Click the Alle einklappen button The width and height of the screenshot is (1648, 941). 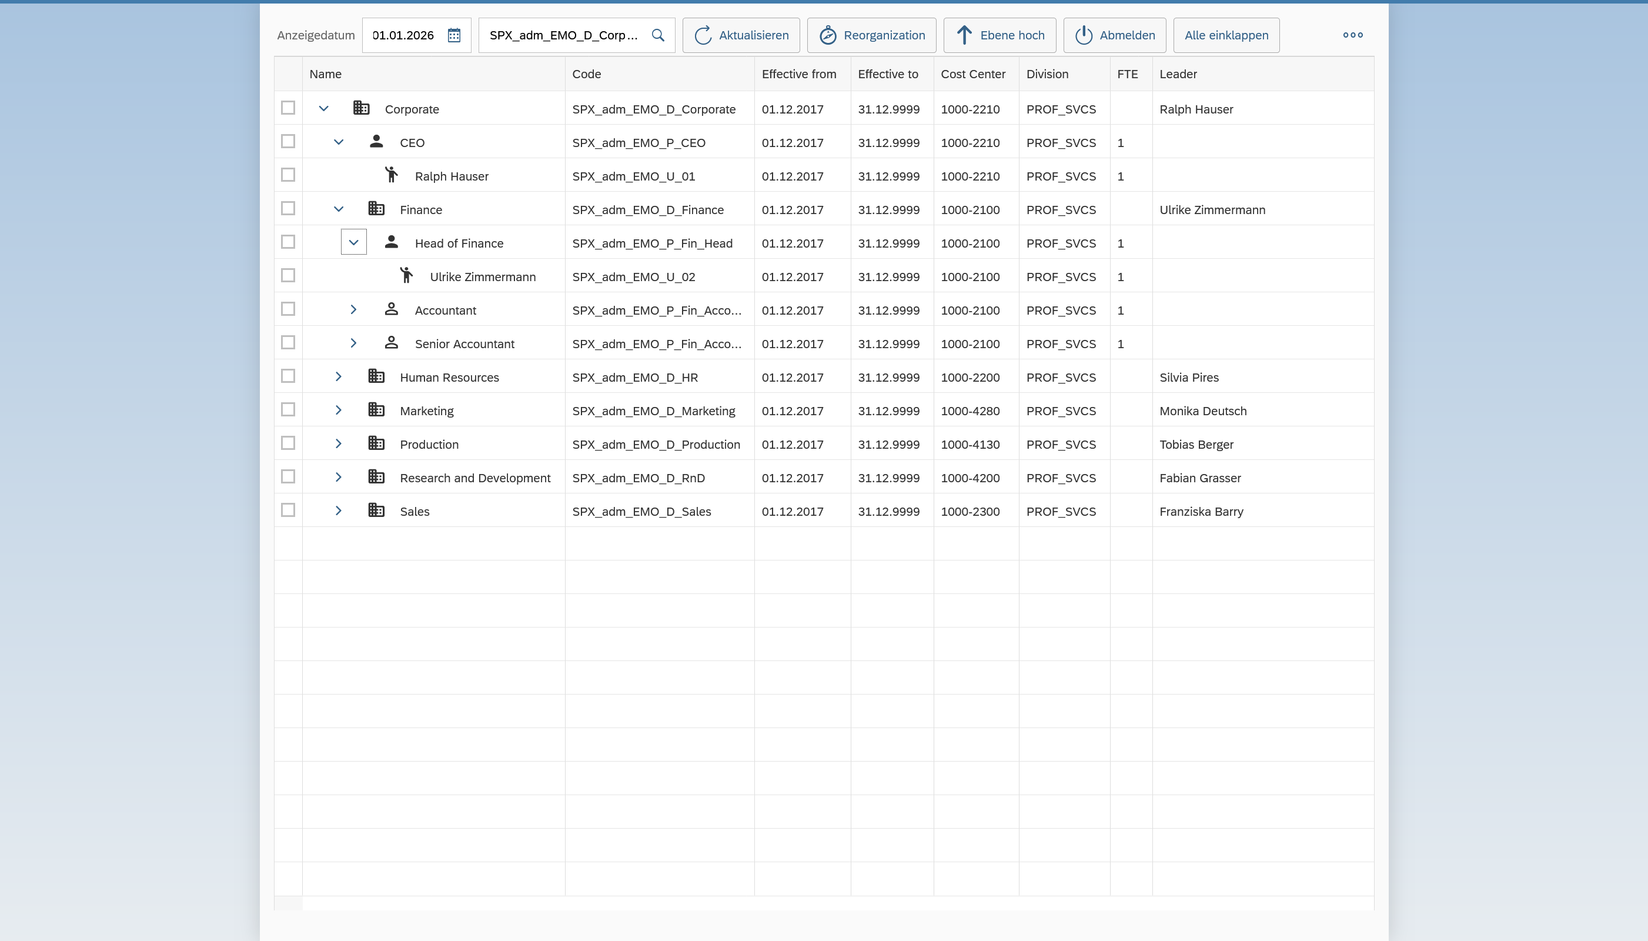[x=1225, y=35]
